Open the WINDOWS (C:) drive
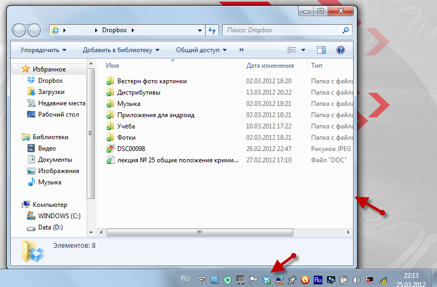Image resolution: width=437 pixels, height=287 pixels. 59,216
